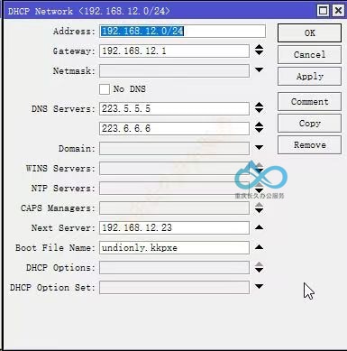The image size is (347, 351).
Task: Collapse the Next Server field arrow
Action: (259, 227)
